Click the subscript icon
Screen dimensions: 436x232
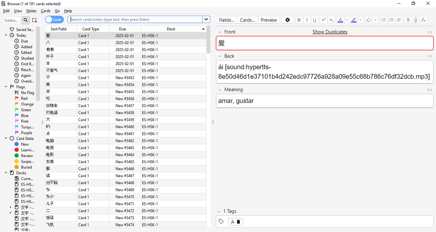pyautogui.click(x=331, y=20)
